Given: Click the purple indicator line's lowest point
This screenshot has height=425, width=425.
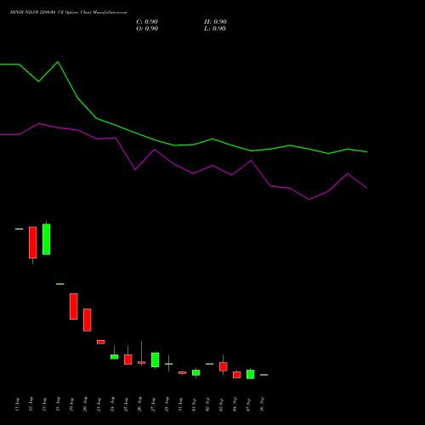Looking at the screenshot, I should (309, 199).
